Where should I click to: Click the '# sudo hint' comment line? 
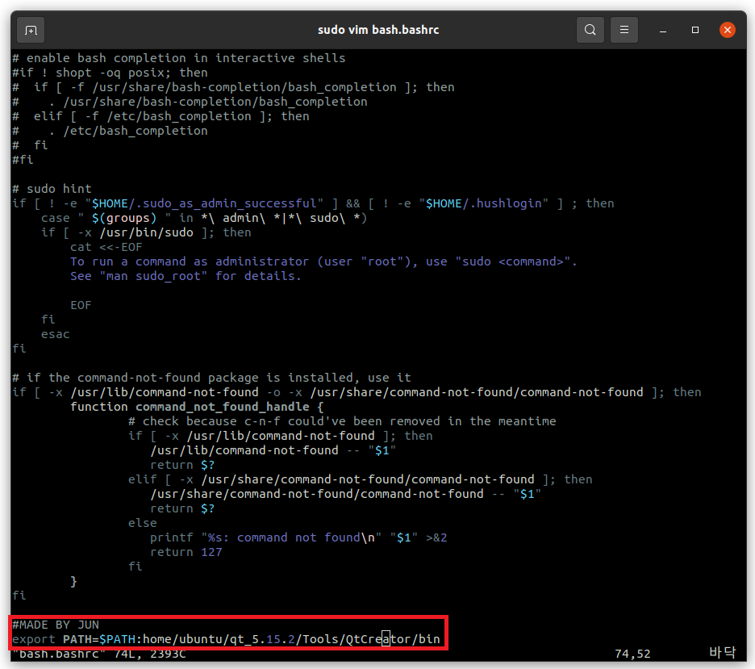[x=52, y=189]
